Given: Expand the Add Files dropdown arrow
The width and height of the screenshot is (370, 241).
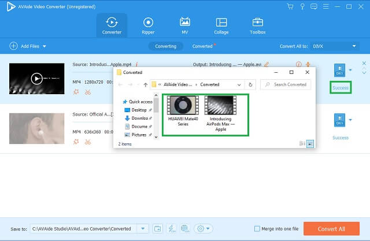Looking at the screenshot, I should [45, 46].
